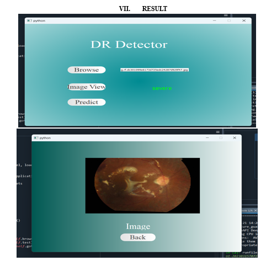This screenshot has width=266, height=261.
Task: Minimize the image viewer window
Action: [208, 138]
